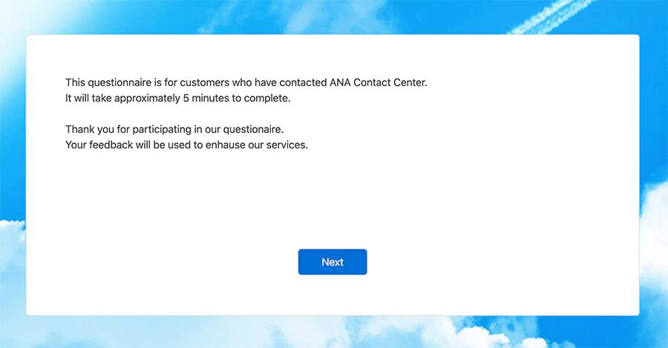Click the 'Thank you for participating' line

point(174,129)
